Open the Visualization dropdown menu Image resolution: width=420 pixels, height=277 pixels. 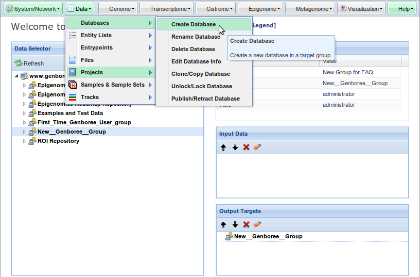361,9
